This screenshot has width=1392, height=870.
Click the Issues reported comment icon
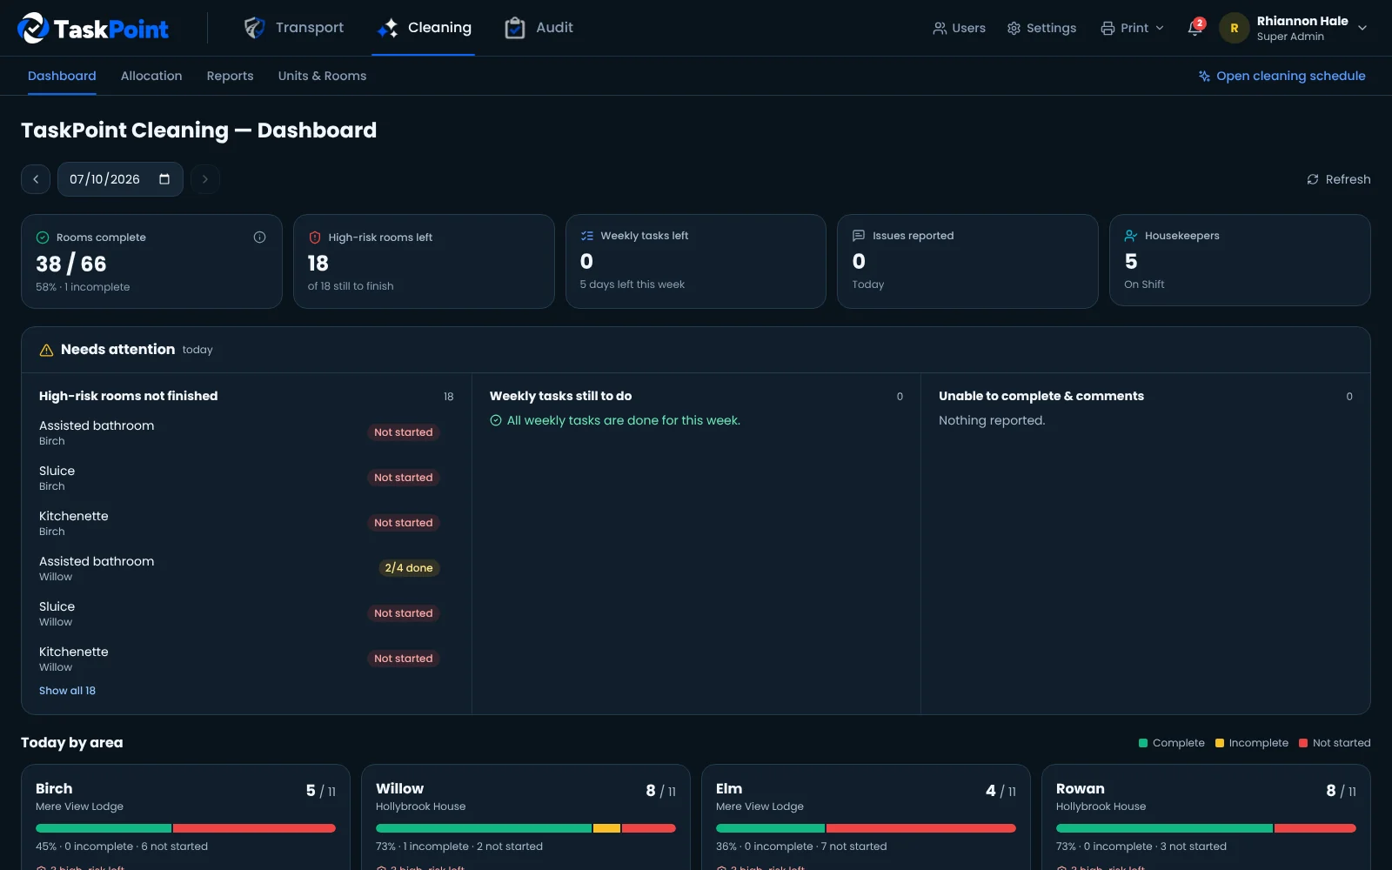coord(859,236)
